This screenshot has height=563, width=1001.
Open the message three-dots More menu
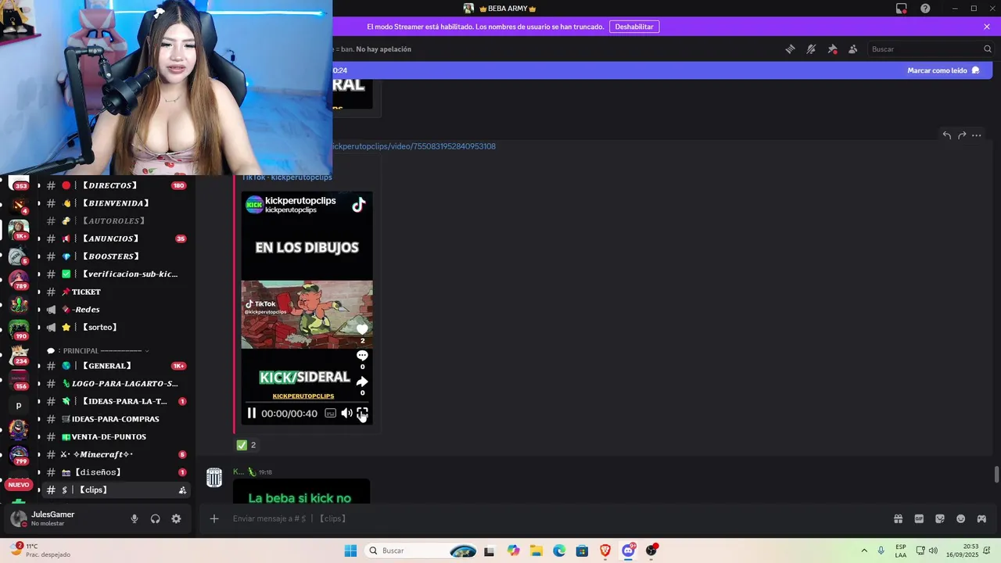(x=977, y=135)
